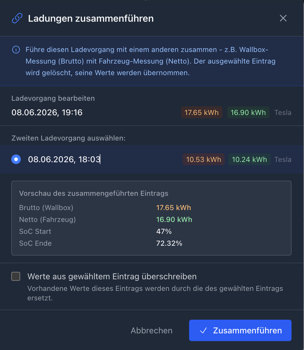Click the Zusammenführen button
Screen dimensions: 304x350
[x=240, y=330]
